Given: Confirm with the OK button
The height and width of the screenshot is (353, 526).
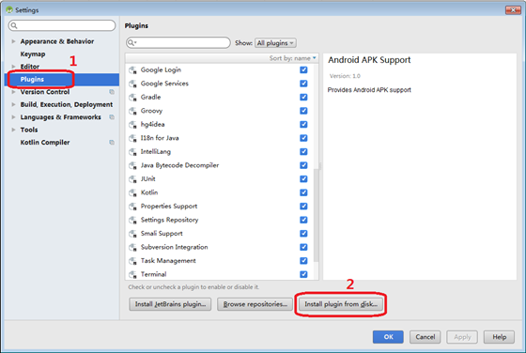Looking at the screenshot, I should [x=388, y=337].
